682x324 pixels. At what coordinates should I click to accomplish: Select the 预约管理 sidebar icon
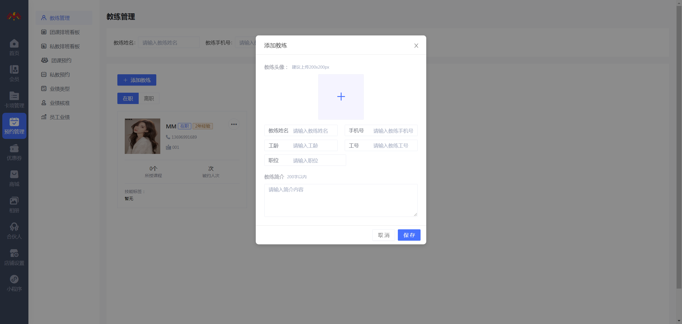(14, 126)
